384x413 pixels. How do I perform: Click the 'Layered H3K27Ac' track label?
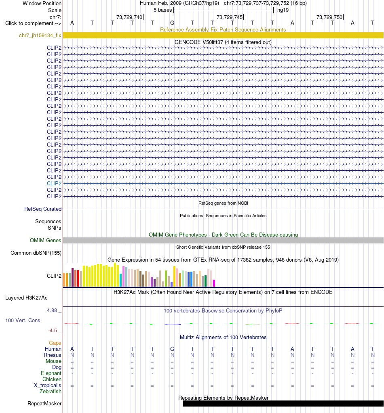click(x=26, y=298)
